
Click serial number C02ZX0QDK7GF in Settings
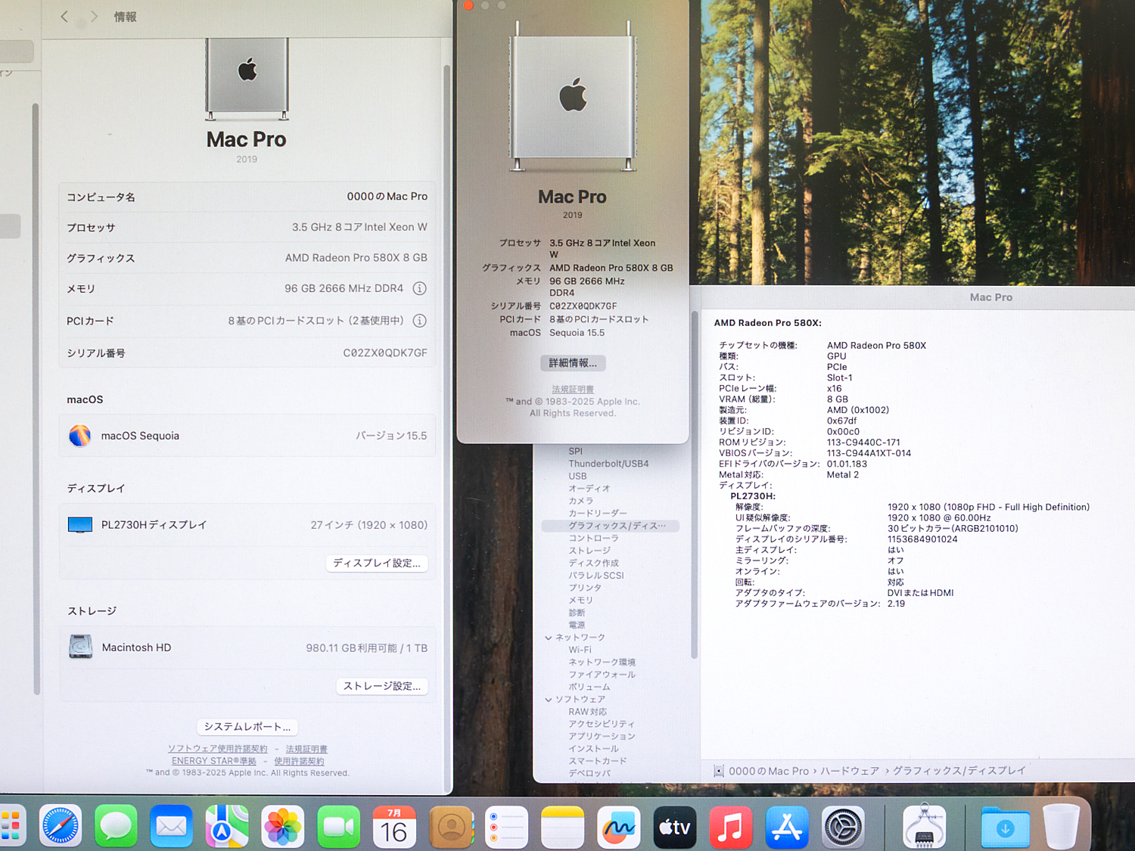tap(385, 353)
